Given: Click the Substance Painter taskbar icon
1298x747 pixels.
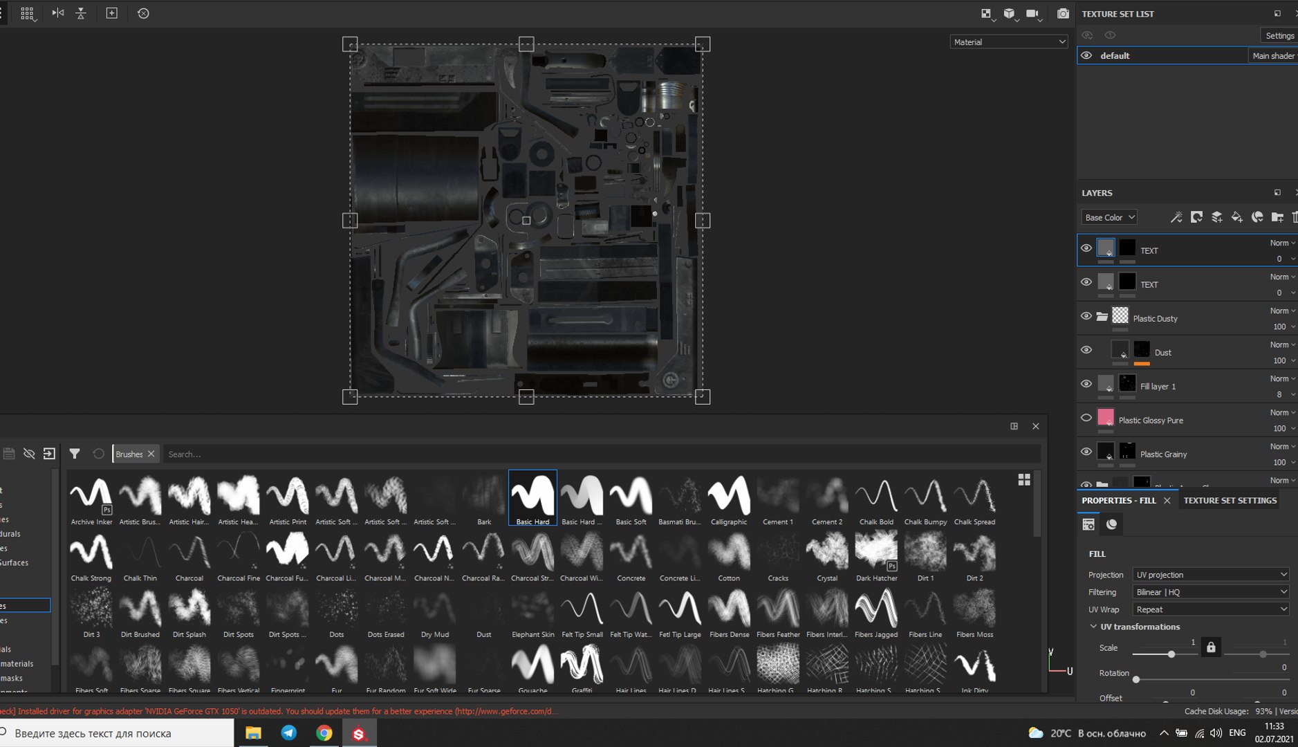Looking at the screenshot, I should (x=359, y=733).
